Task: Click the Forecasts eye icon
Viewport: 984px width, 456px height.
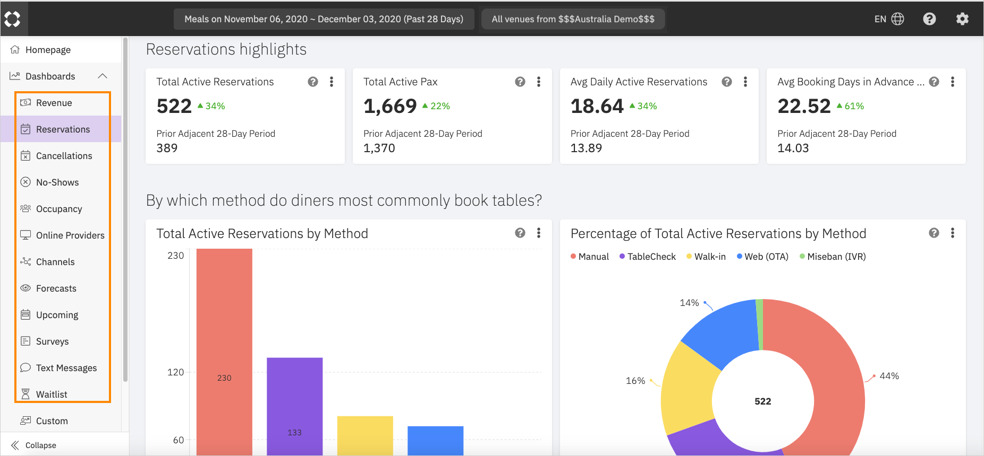Action: [26, 288]
